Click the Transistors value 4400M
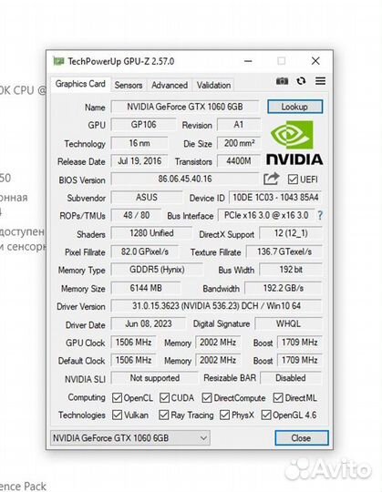This screenshot has width=382, height=492. pyautogui.click(x=239, y=161)
